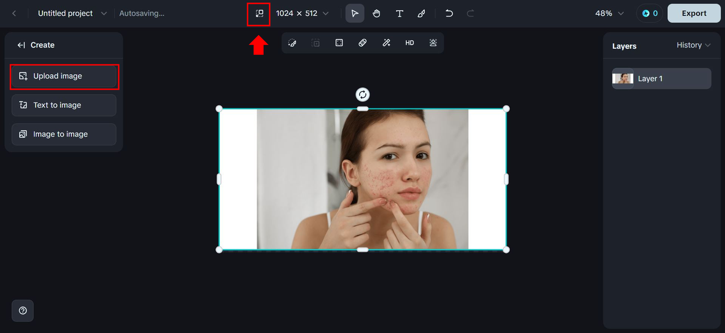Screen dimensions: 725x333
Task: Click the Export button
Action: click(x=694, y=13)
